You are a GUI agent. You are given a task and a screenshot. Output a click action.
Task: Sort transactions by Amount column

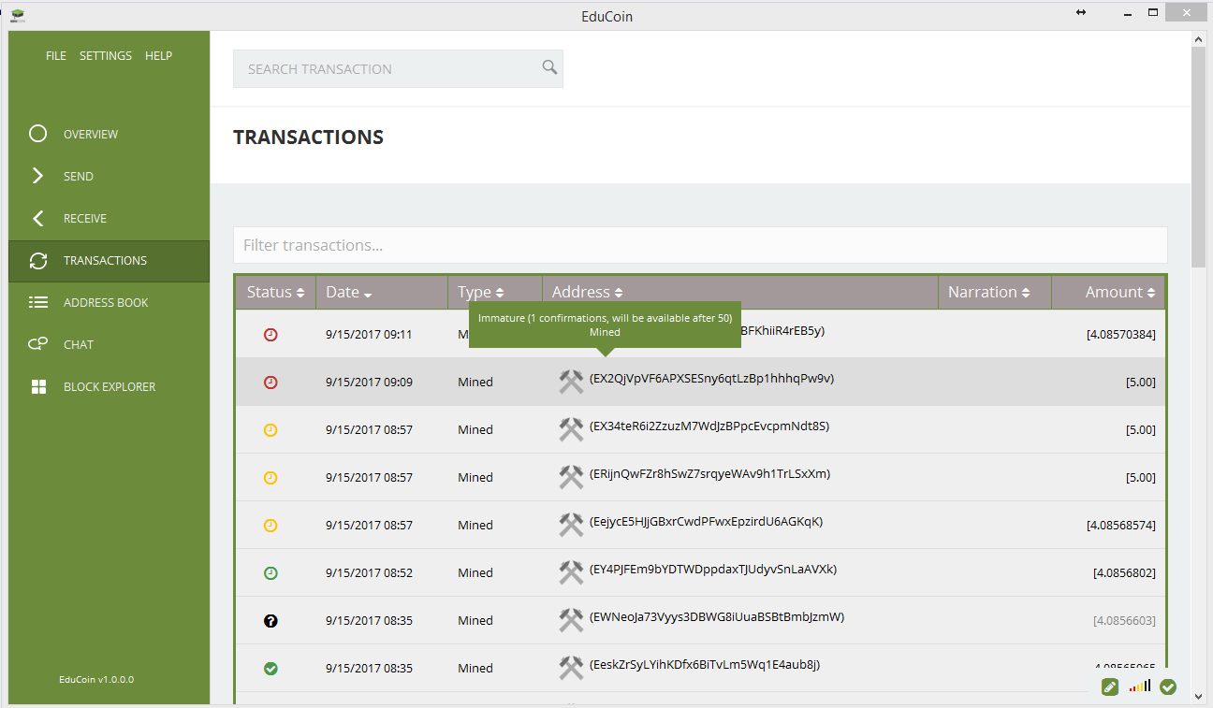1109,292
